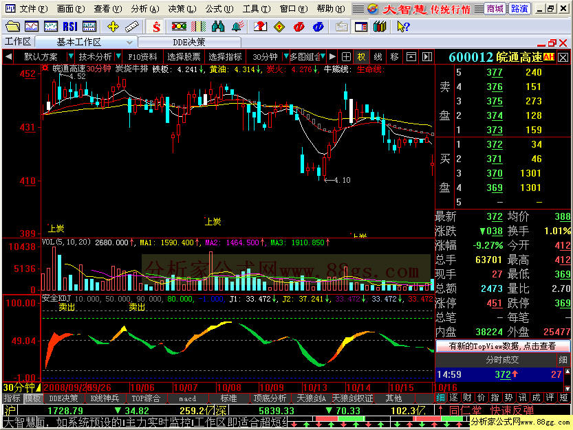Image resolution: width=573 pixels, height=430 pixels.
Task: Open the 工具(T) menu
Action: 256,8
